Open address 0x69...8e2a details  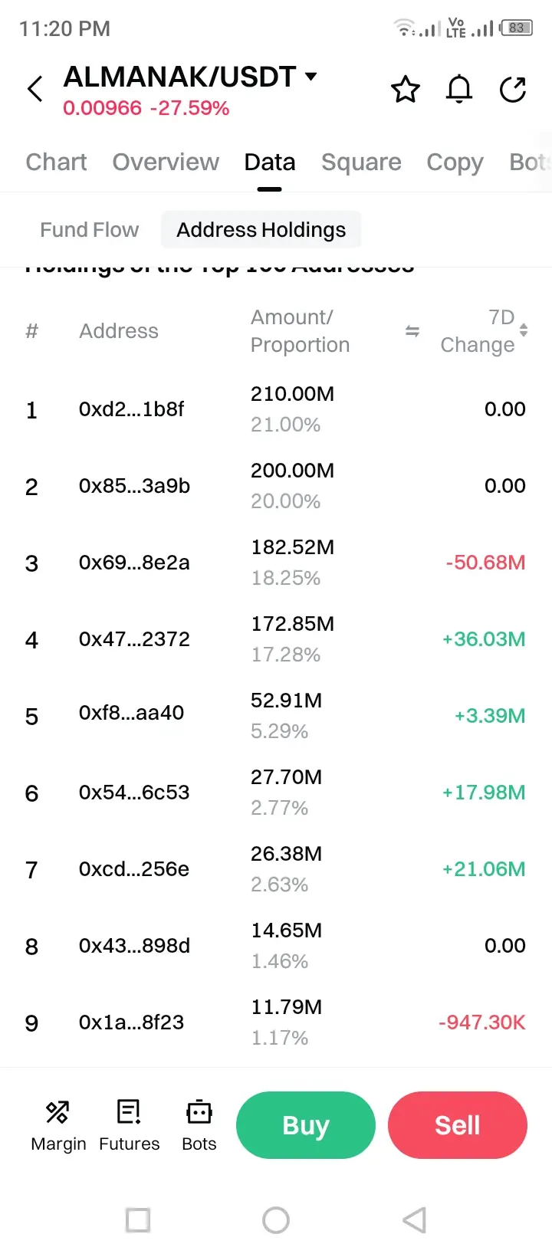pos(134,563)
